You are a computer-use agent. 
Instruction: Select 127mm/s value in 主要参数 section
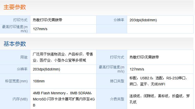[40, 29]
